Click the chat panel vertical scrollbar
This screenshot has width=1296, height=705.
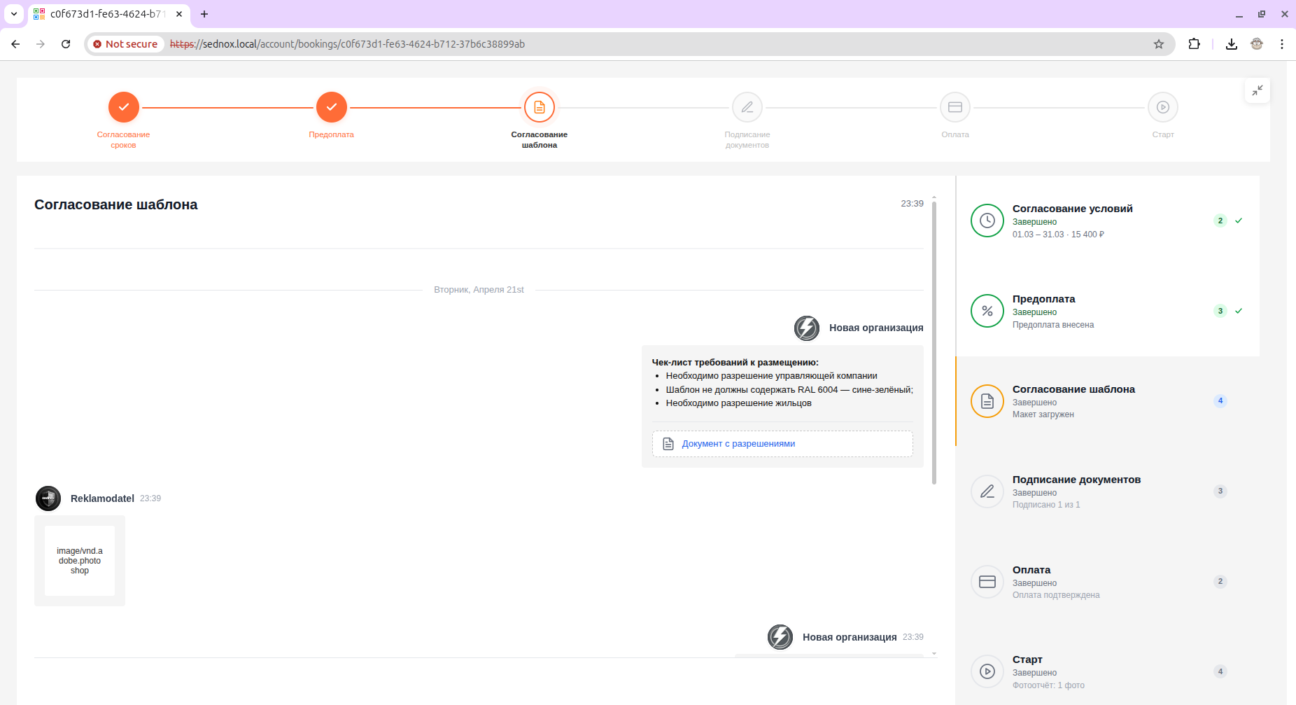point(934,343)
